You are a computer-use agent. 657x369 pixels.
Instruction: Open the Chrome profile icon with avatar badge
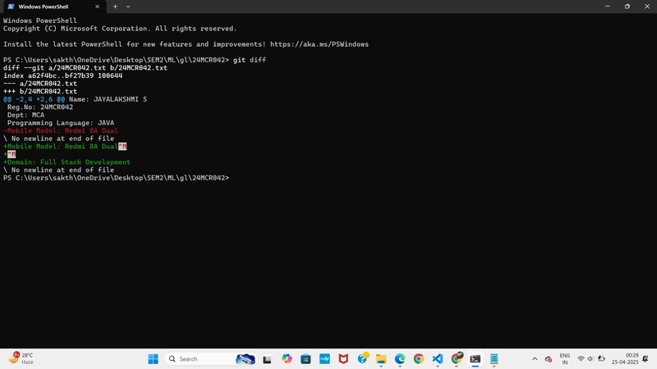coord(457,358)
